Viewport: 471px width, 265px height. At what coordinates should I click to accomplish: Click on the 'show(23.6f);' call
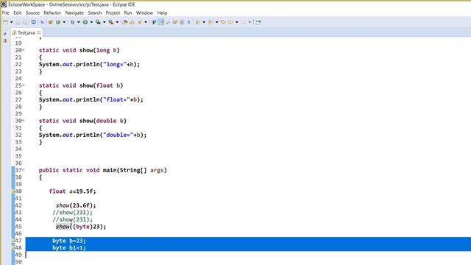pos(76,205)
